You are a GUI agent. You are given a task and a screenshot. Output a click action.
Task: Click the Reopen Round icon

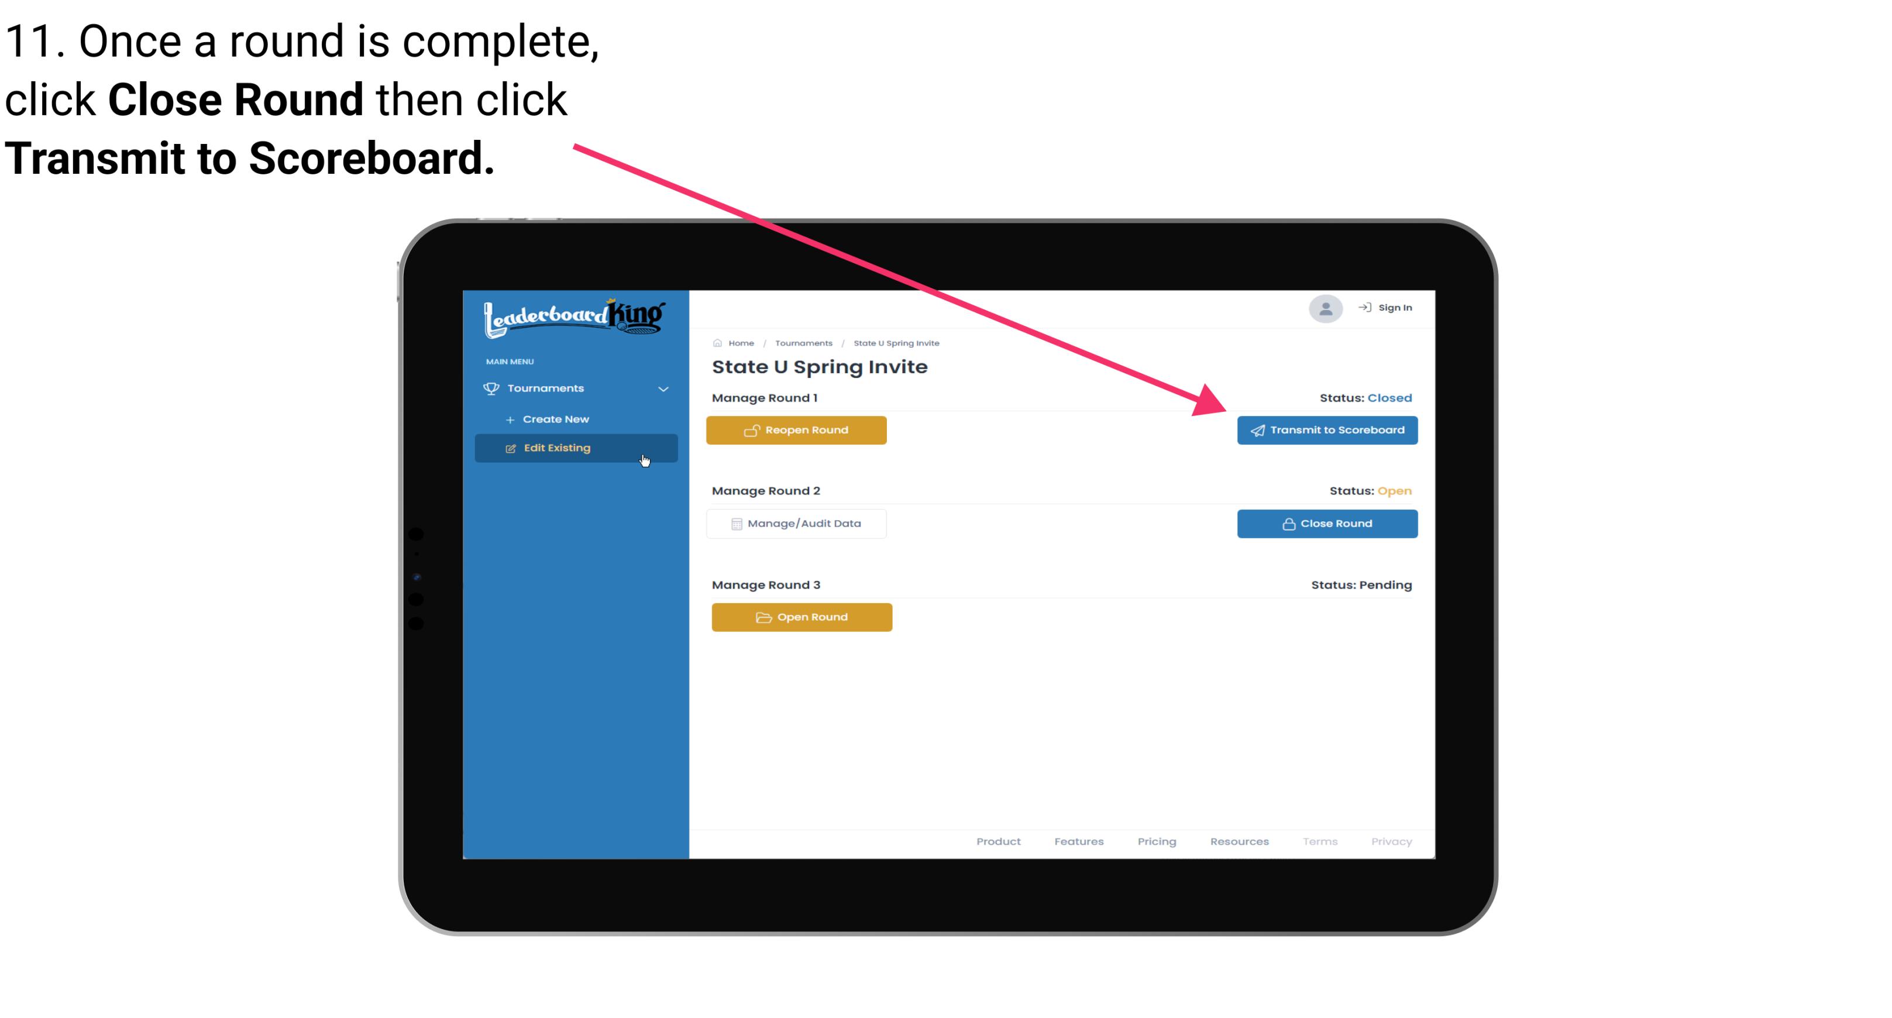coord(753,430)
